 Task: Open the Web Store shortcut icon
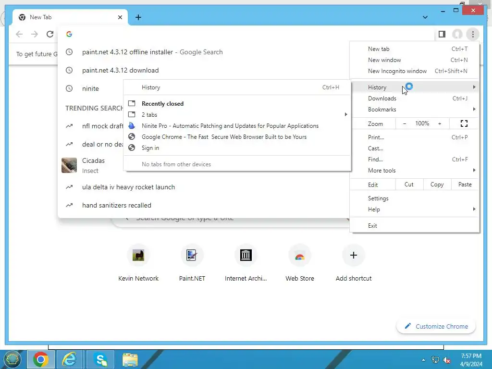click(300, 255)
